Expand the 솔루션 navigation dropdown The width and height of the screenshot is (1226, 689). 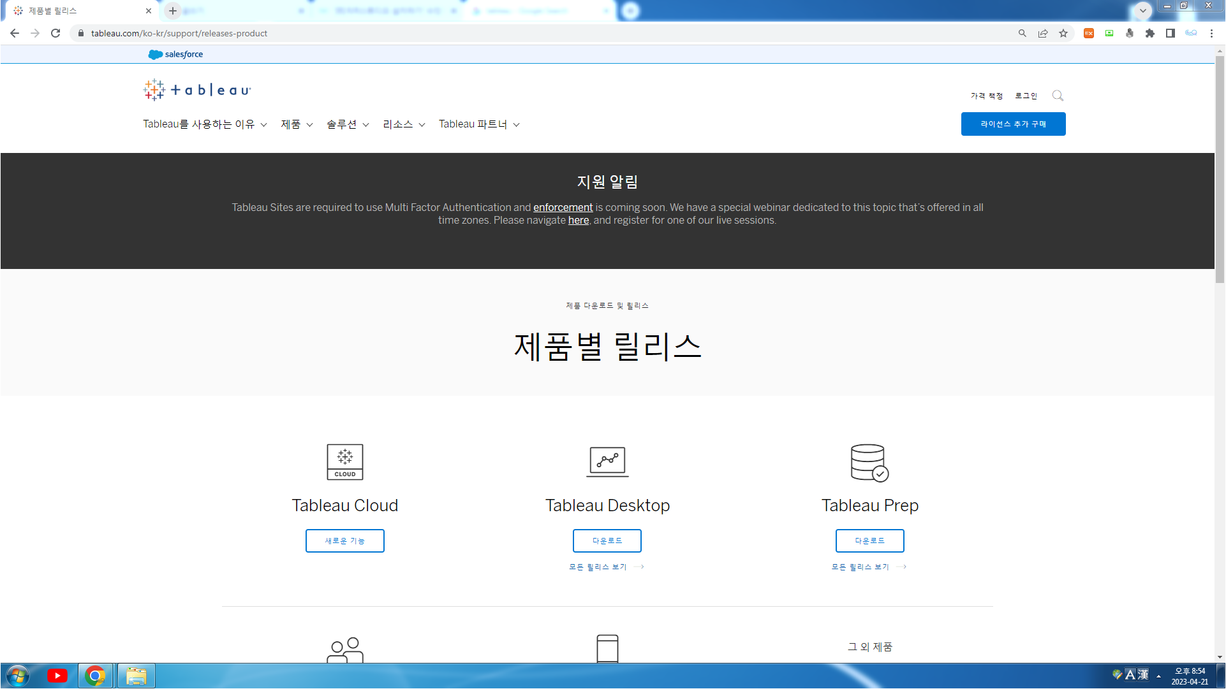click(348, 124)
